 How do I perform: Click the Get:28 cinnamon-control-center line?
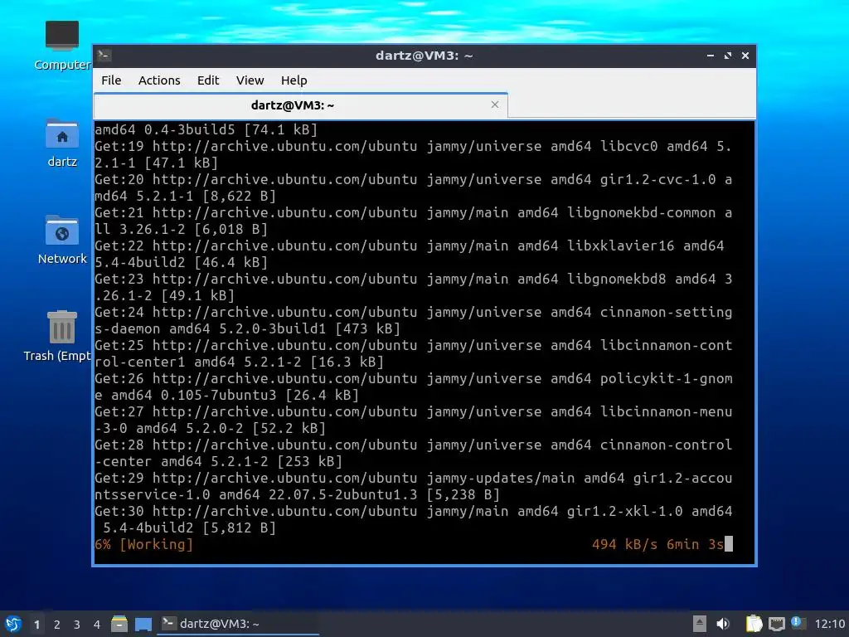413,453
